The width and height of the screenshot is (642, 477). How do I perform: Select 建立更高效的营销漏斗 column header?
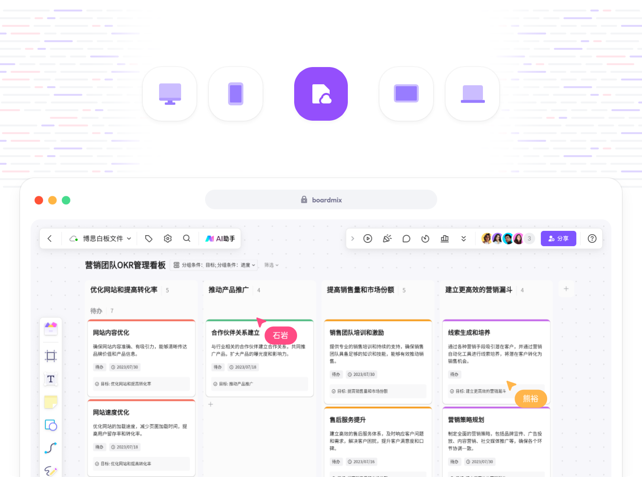point(479,290)
